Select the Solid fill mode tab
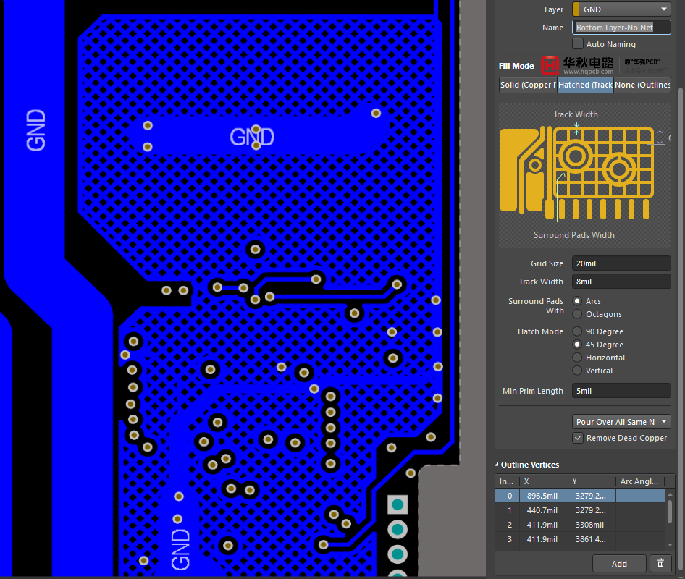Viewport: 685px width, 579px height. coord(528,85)
